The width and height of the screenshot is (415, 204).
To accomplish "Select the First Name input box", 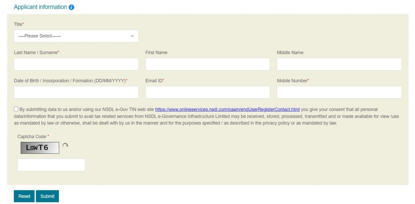I will pyautogui.click(x=208, y=64).
